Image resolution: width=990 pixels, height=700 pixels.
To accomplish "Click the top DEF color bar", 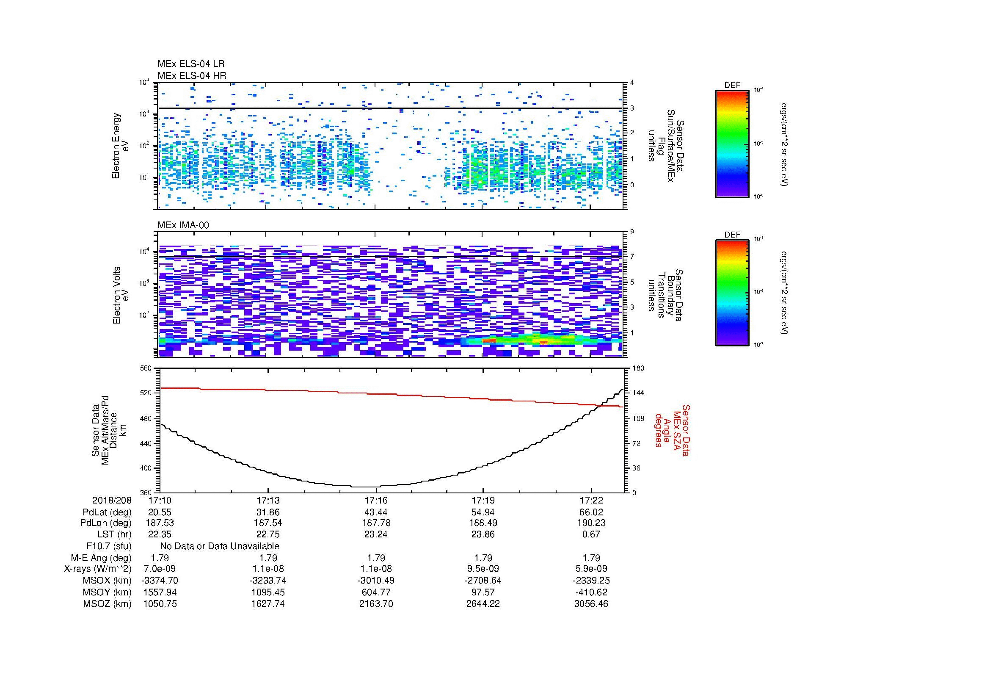I will (732, 144).
